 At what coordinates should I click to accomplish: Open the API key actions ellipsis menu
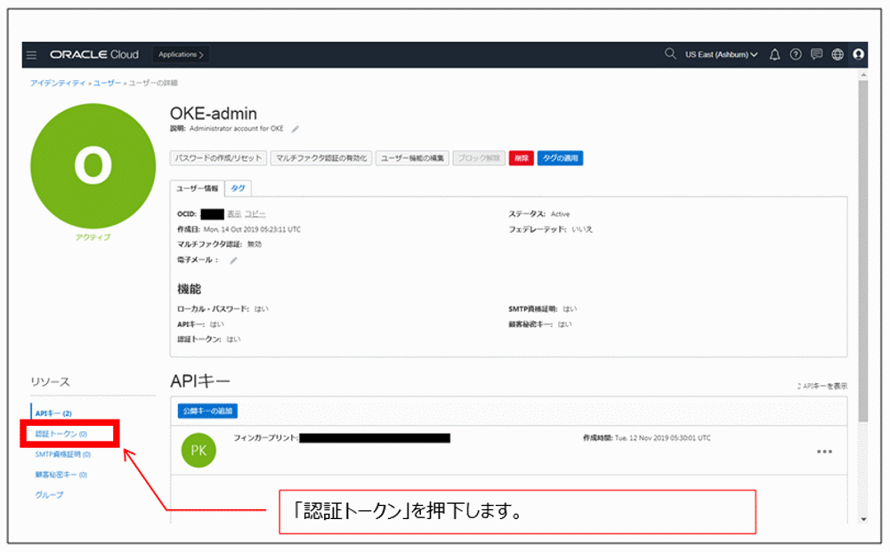822,451
